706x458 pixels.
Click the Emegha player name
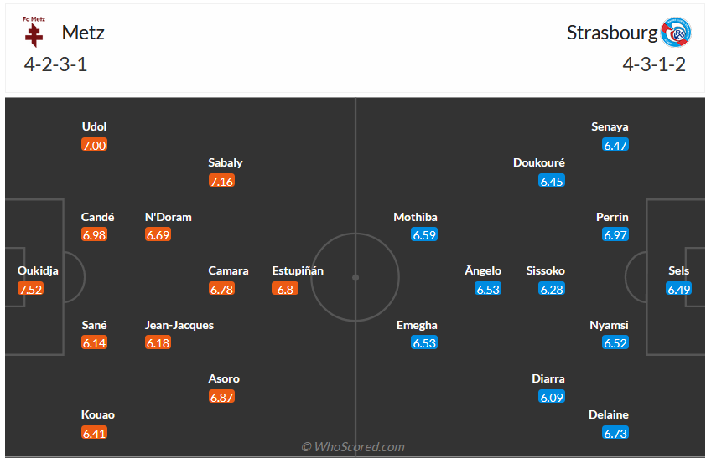pyautogui.click(x=417, y=325)
